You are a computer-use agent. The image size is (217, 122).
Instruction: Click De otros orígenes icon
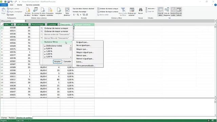[x=43, y=10]
